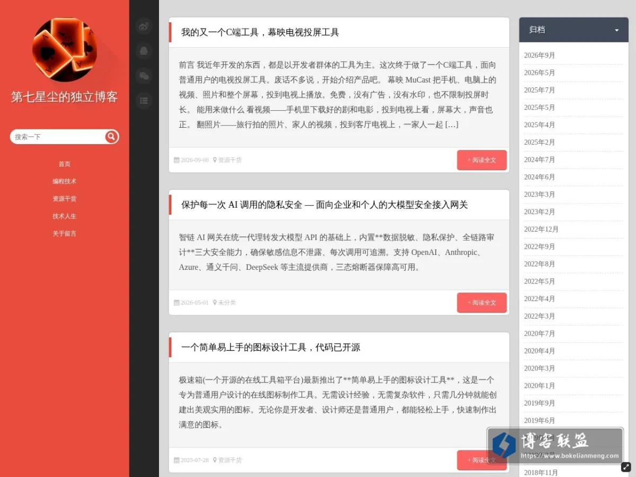Collapse the 归档 panel arrow

617,30
